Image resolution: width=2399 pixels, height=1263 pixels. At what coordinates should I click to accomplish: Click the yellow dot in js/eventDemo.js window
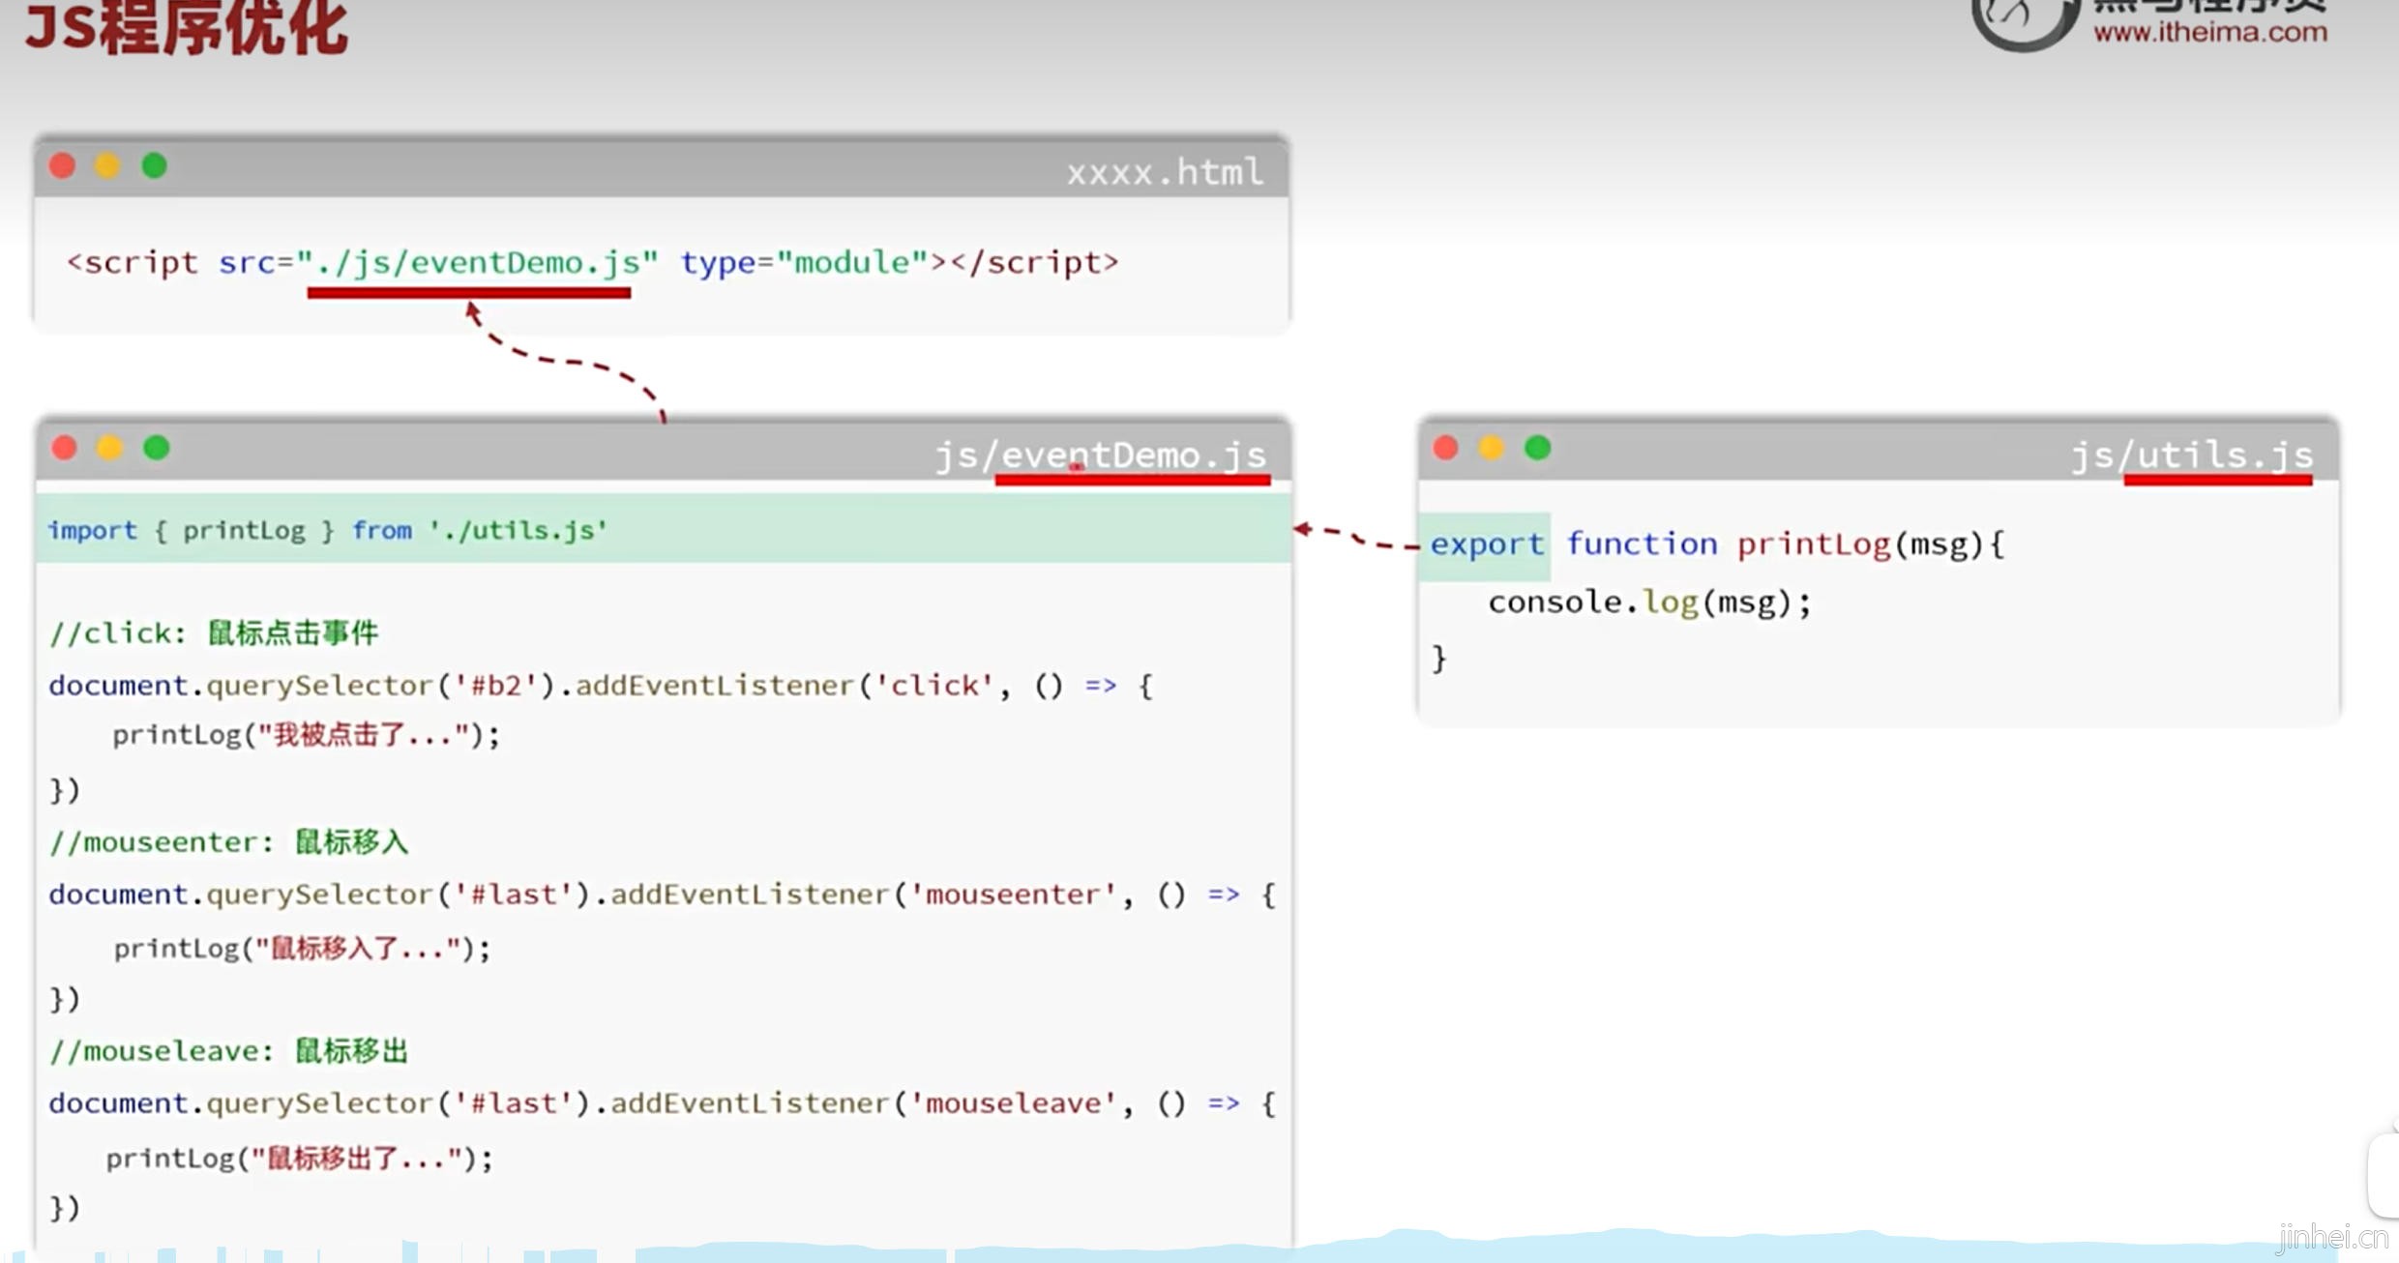click(x=110, y=448)
